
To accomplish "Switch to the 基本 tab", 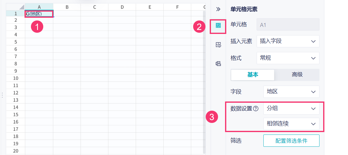I will [x=253, y=75].
